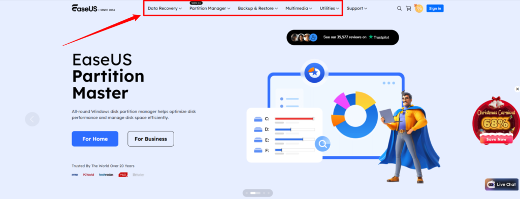This screenshot has width=520, height=199.
Task: Click the magnifier over the F: drive bar
Action: (322, 144)
